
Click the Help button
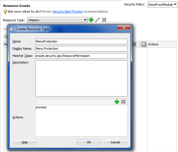click(x=25, y=142)
